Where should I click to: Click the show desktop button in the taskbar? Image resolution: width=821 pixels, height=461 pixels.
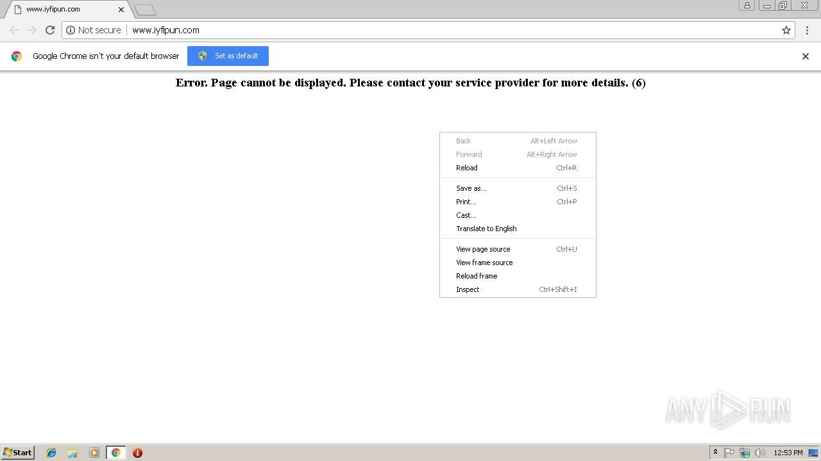pos(813,453)
